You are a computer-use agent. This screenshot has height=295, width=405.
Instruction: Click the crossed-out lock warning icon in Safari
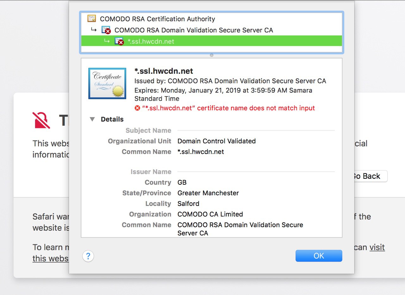pos(41,120)
